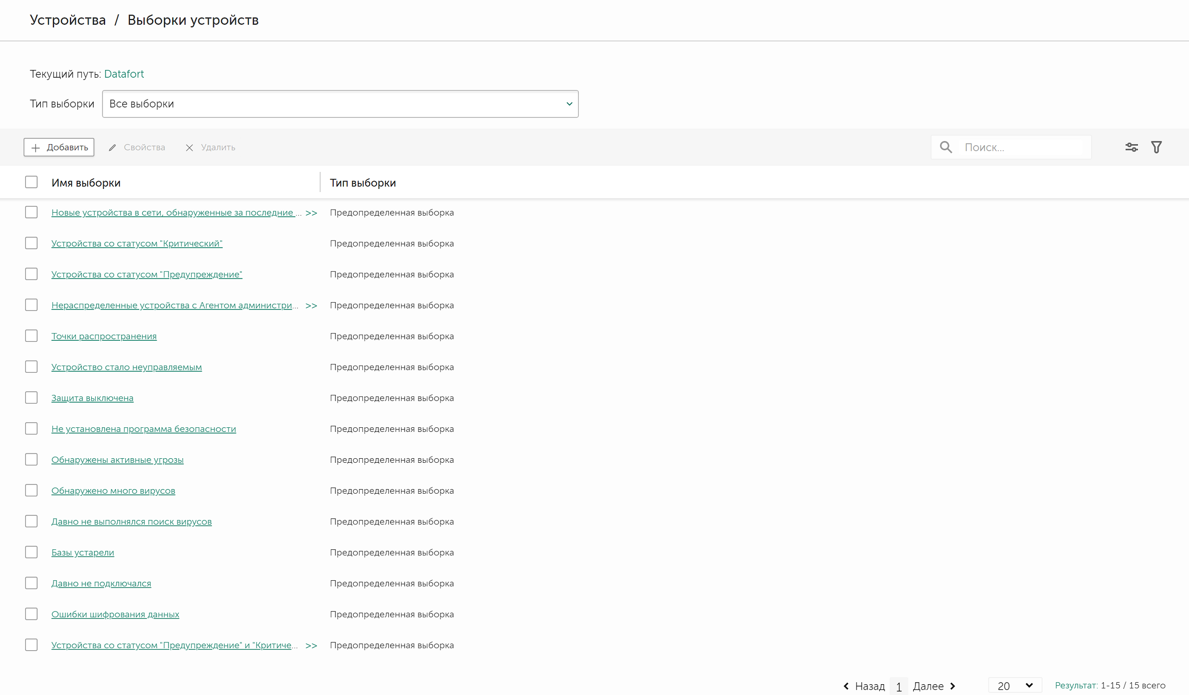Click the Устройства breadcrumb

(68, 20)
